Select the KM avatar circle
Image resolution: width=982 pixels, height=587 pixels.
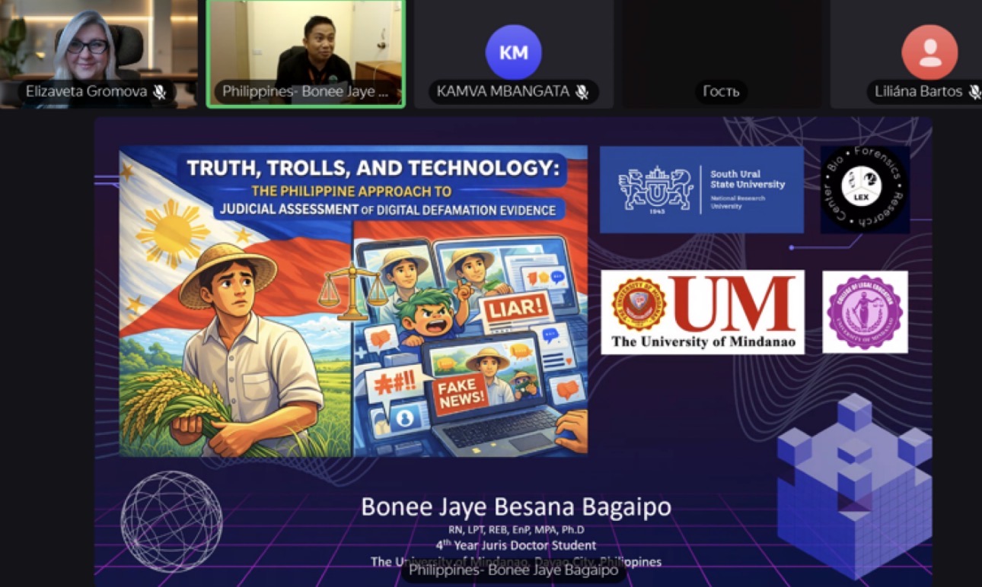(514, 52)
